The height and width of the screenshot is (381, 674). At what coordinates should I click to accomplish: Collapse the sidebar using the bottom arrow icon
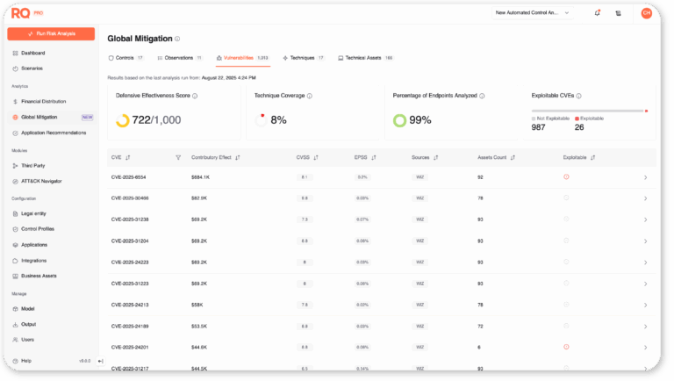[x=101, y=361]
